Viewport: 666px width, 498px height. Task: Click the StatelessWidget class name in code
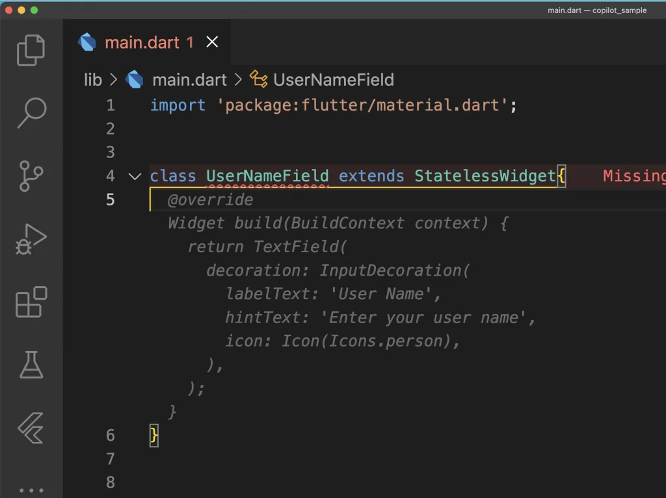(485, 176)
